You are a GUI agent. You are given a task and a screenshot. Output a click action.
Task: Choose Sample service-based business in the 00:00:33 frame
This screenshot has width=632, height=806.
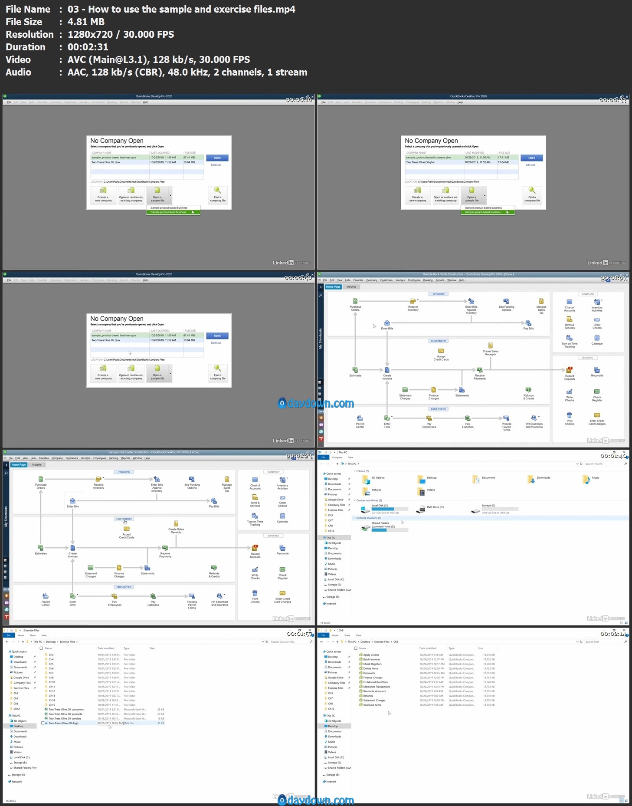click(x=488, y=212)
